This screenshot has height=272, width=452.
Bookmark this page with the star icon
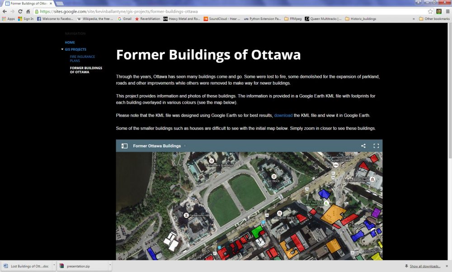430,11
